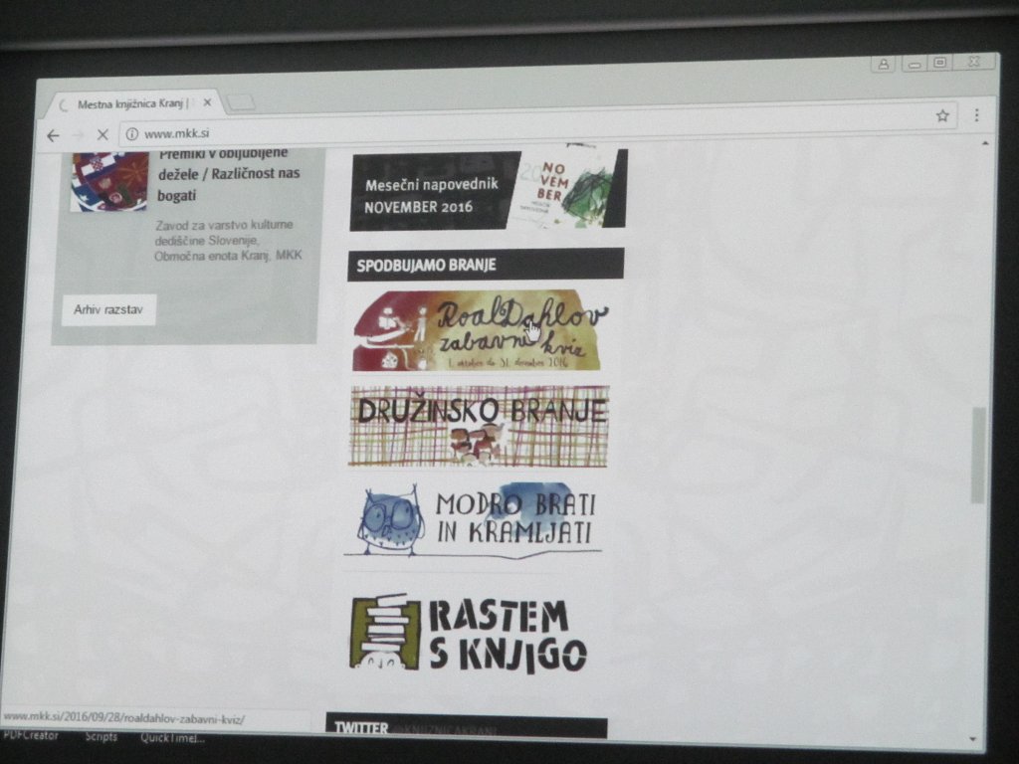
Task: Click the Spodbujamo branje section header
Action: tap(486, 265)
